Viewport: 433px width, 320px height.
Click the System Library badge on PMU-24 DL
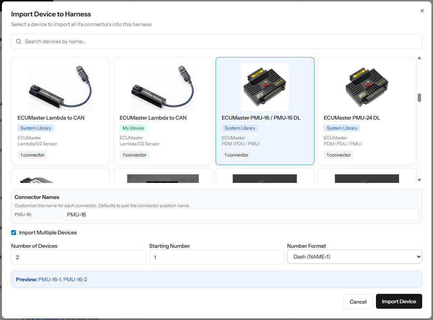coord(342,128)
